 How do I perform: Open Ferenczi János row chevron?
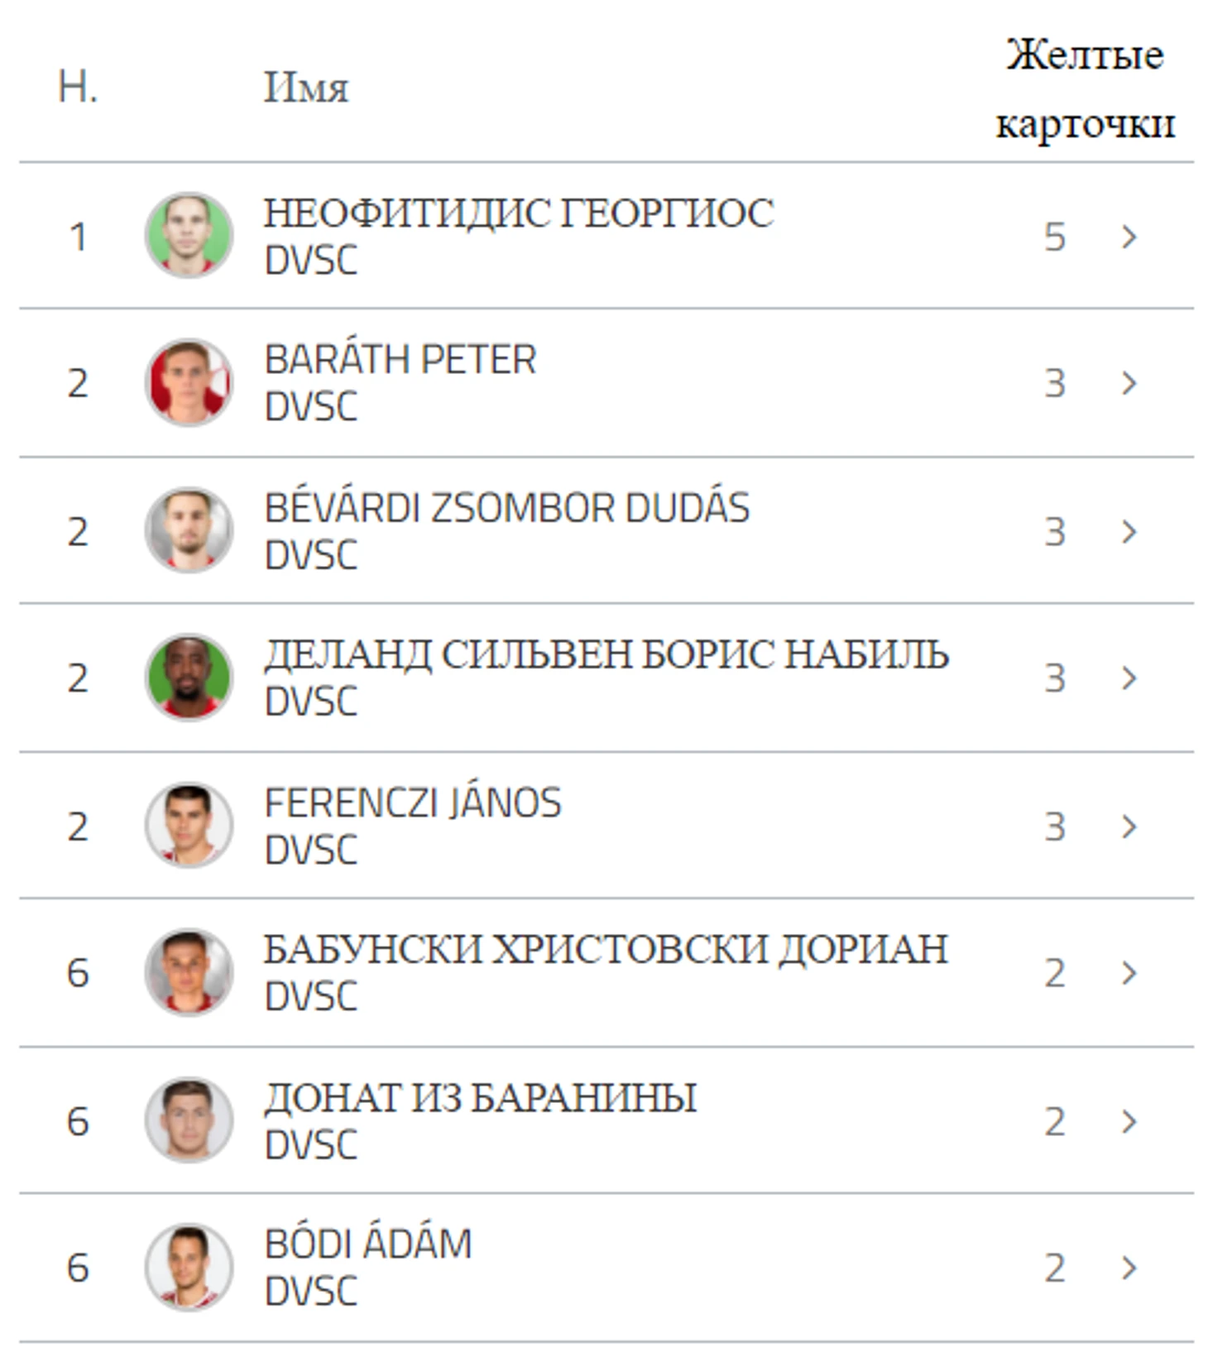1129,826
